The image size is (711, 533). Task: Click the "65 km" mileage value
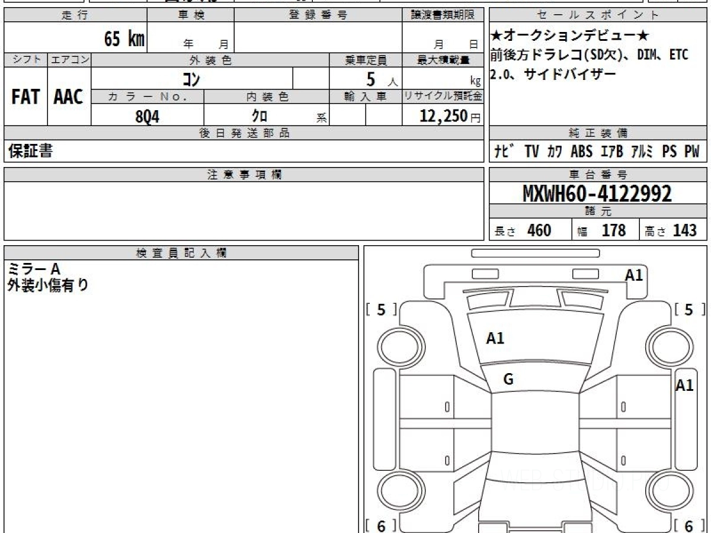(x=124, y=39)
